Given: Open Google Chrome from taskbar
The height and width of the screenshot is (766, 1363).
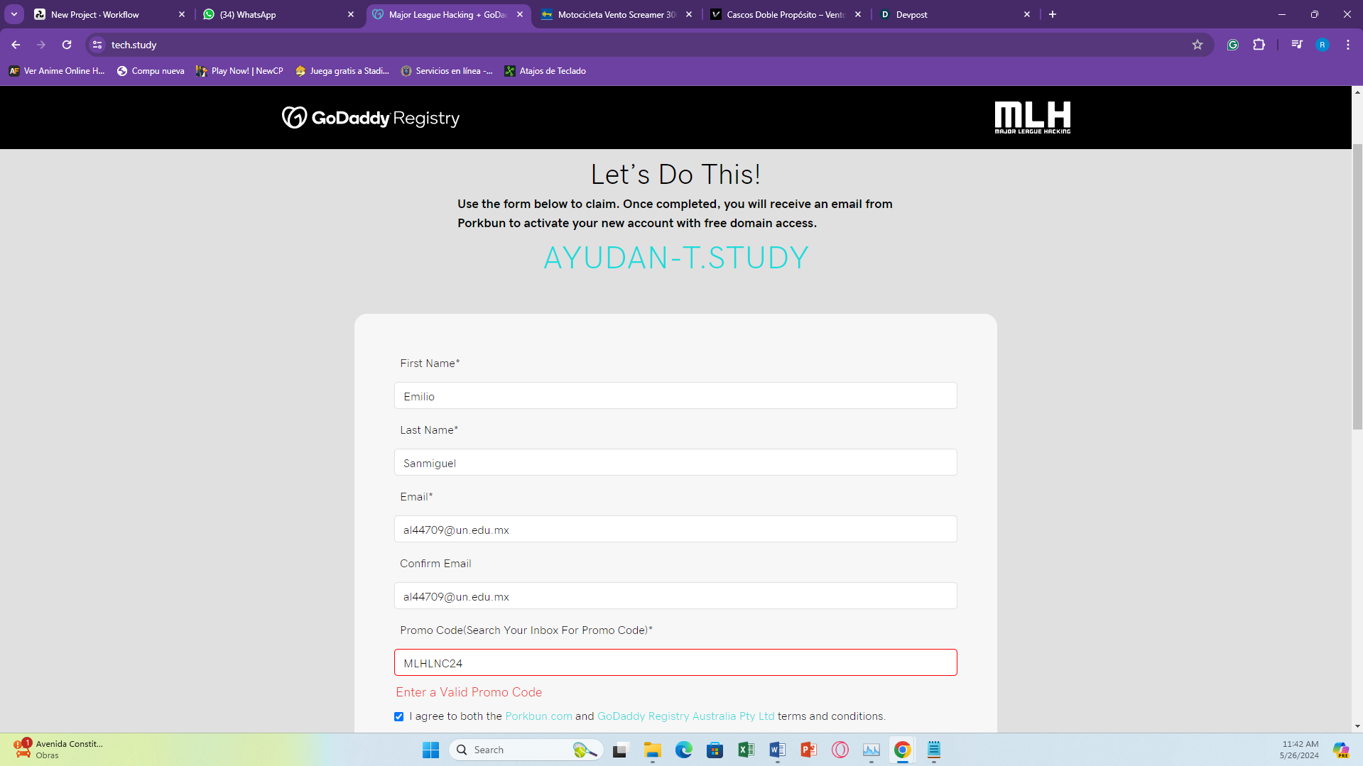Looking at the screenshot, I should coord(903,750).
